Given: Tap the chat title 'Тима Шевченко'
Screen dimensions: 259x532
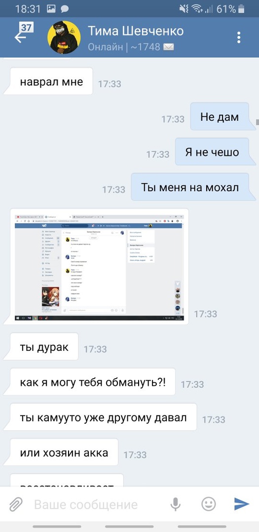Looking at the screenshot, I should point(136,31).
